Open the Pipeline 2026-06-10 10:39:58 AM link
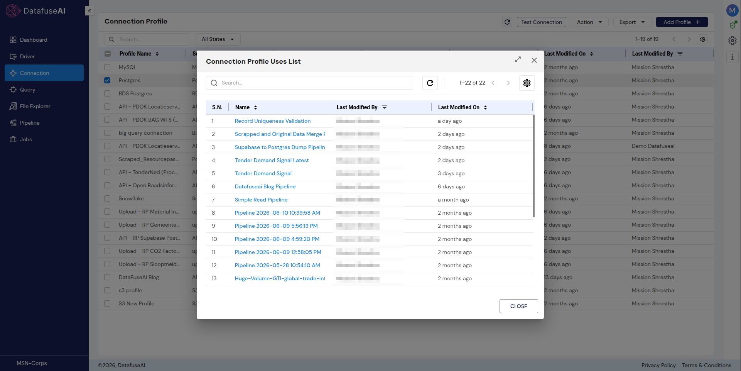Viewport: 741px width, 371px height. 277,213
